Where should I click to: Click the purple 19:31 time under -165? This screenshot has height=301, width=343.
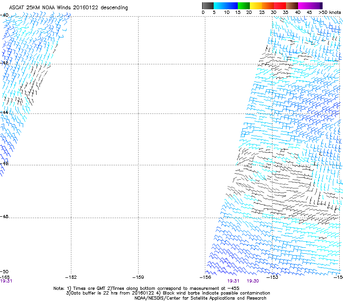pos(6,281)
